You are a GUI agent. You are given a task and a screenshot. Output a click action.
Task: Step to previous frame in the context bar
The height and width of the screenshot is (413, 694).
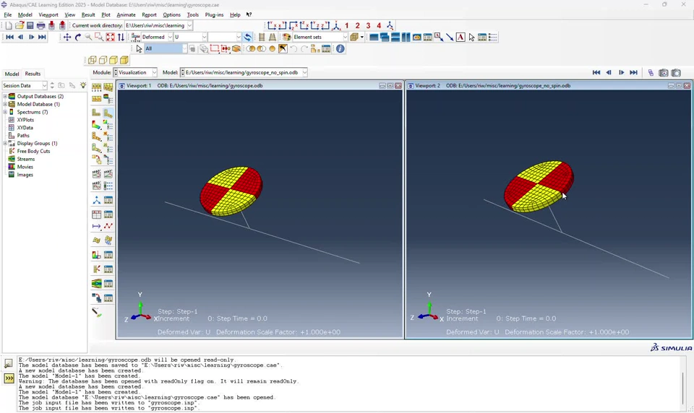tap(609, 72)
